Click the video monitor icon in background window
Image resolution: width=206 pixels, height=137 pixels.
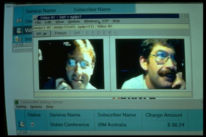tap(19, 30)
